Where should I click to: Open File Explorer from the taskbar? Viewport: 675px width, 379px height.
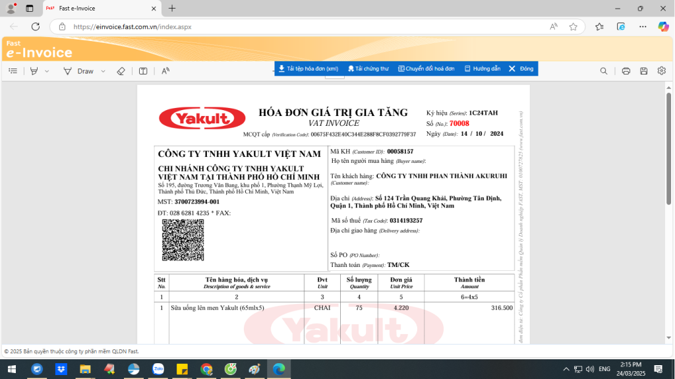[85, 369]
